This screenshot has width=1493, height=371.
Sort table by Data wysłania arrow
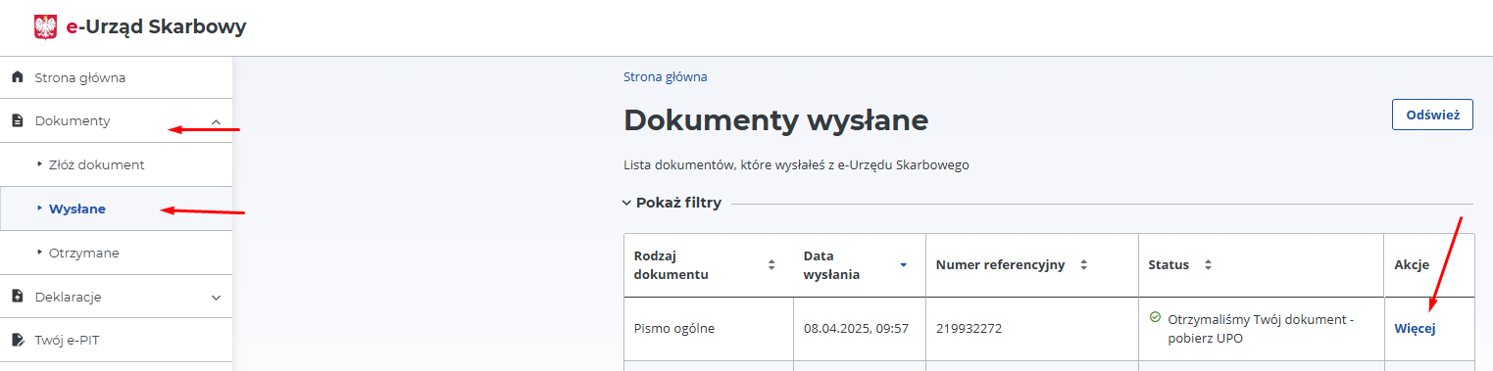(x=903, y=264)
